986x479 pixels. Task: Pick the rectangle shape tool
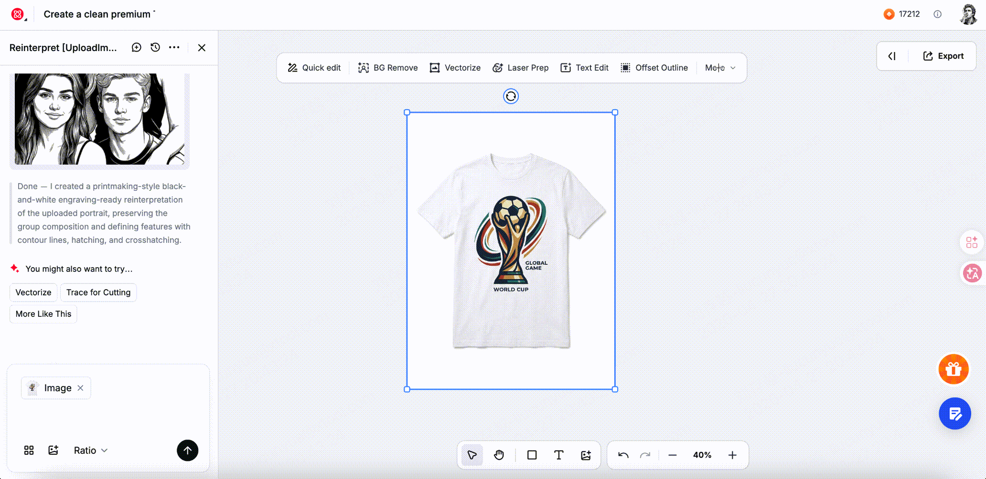532,455
